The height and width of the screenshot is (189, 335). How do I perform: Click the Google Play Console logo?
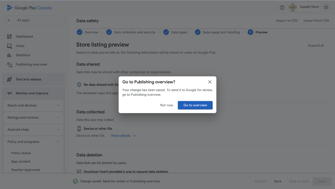point(29,8)
